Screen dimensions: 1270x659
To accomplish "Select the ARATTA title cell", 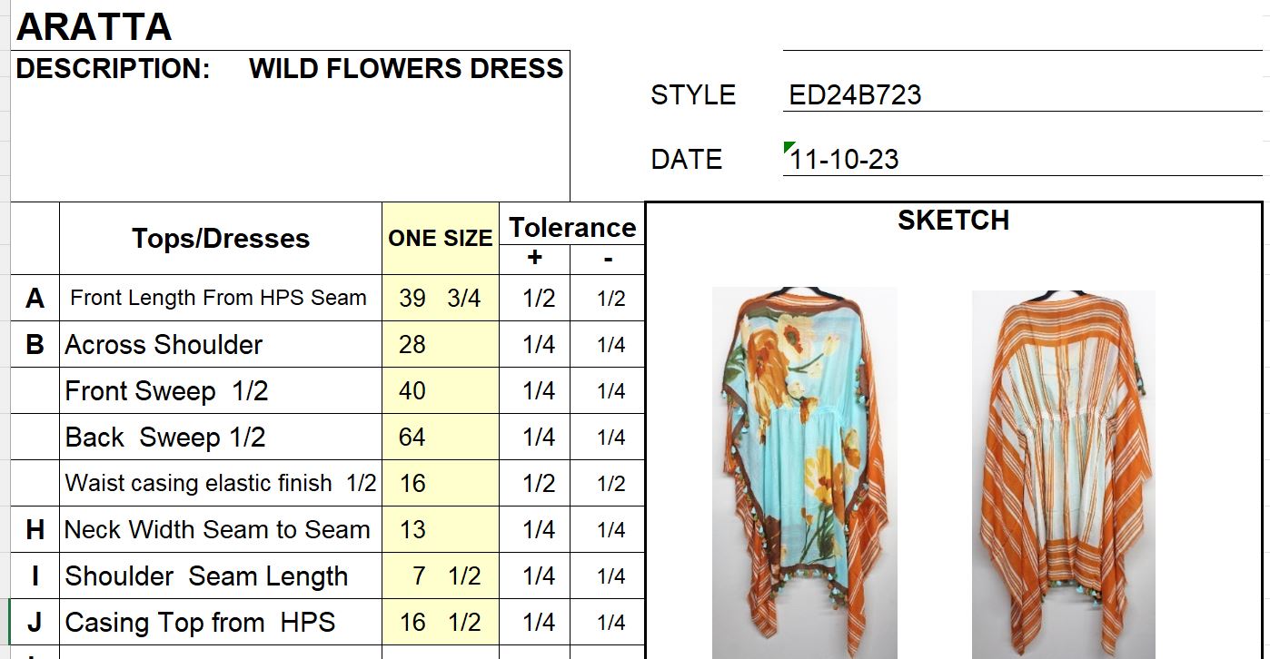I will [94, 27].
